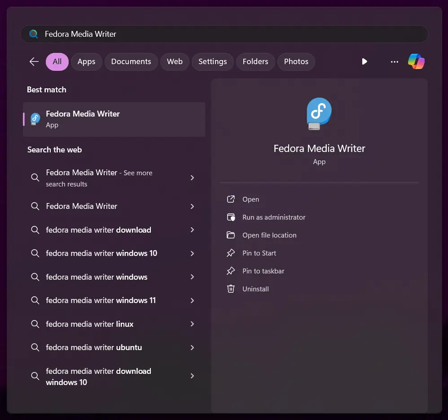
Task: Click search icon beside 'fedora media writer linux'
Action: [35, 324]
